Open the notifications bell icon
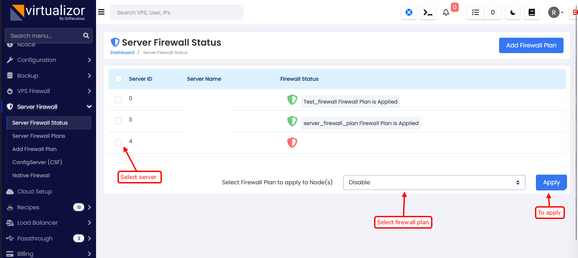The image size is (578, 258). 446,13
